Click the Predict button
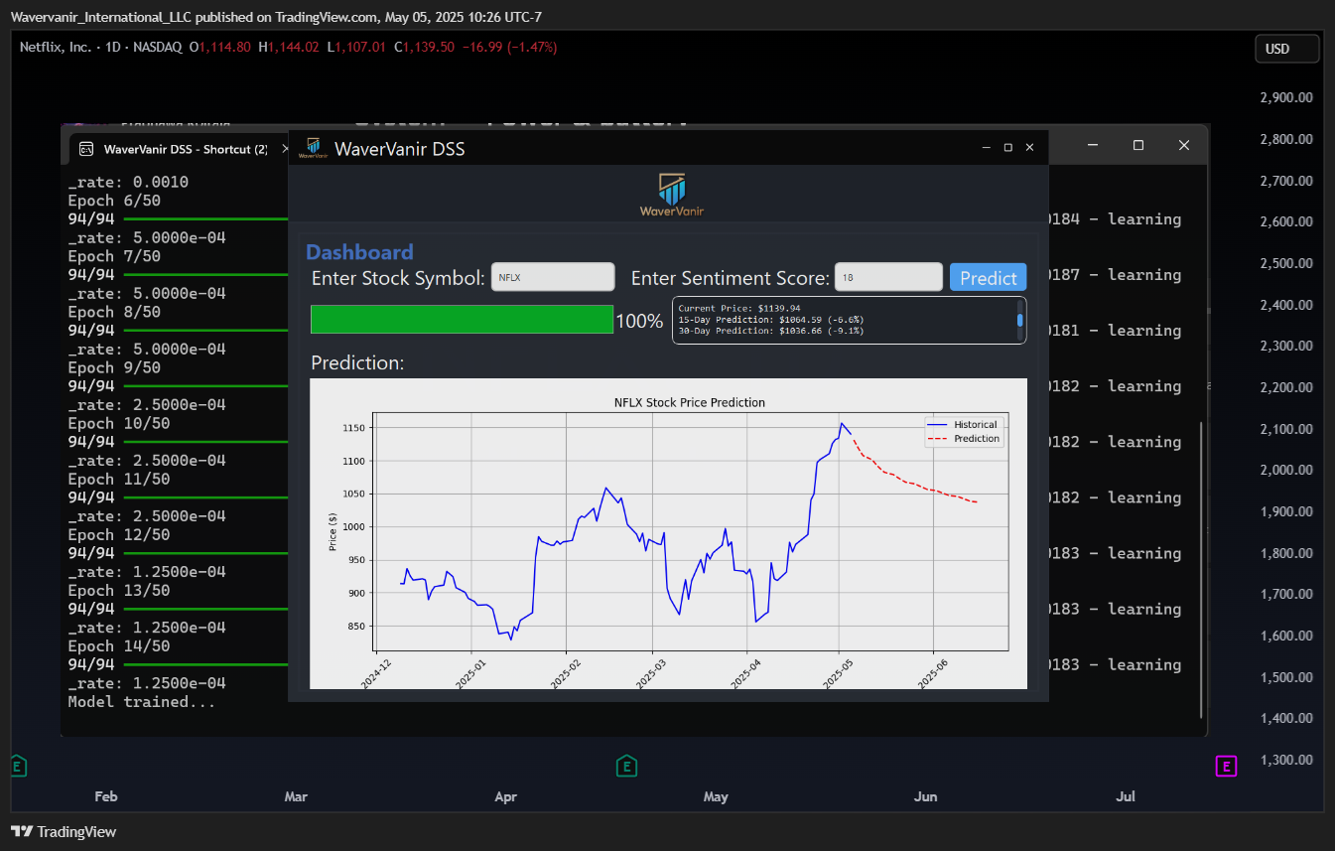Image resolution: width=1335 pixels, height=851 pixels. 988,277
